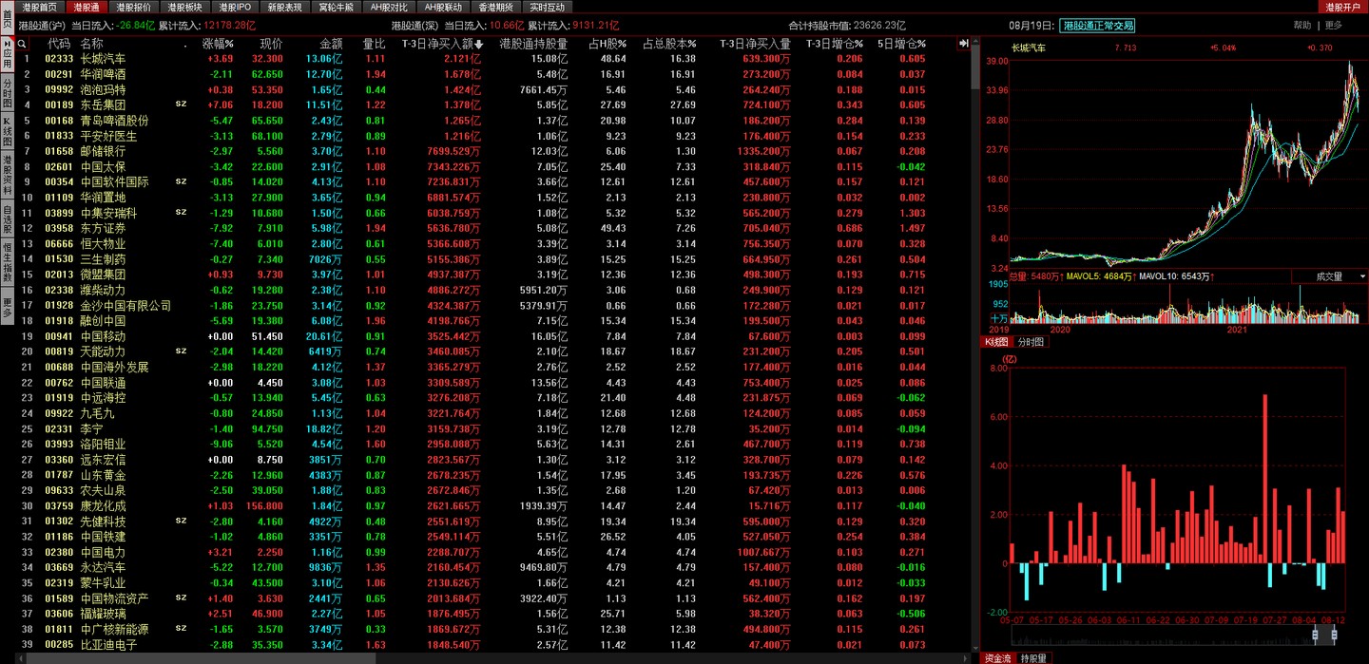Screen dimensions: 1369x664
Task: Click the 港股通正常交易 status button
Action: (x=1098, y=26)
